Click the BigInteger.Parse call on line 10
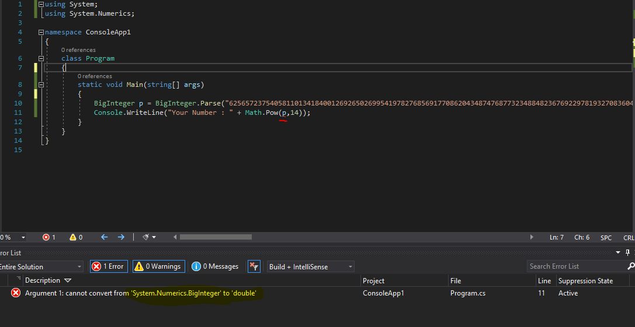This screenshot has height=327, width=635. tap(188, 104)
